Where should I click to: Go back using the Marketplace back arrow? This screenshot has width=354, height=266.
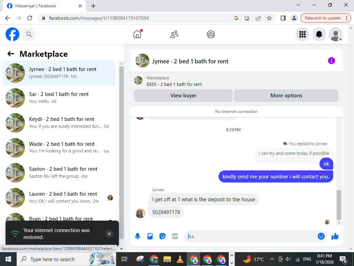pyautogui.click(x=11, y=54)
